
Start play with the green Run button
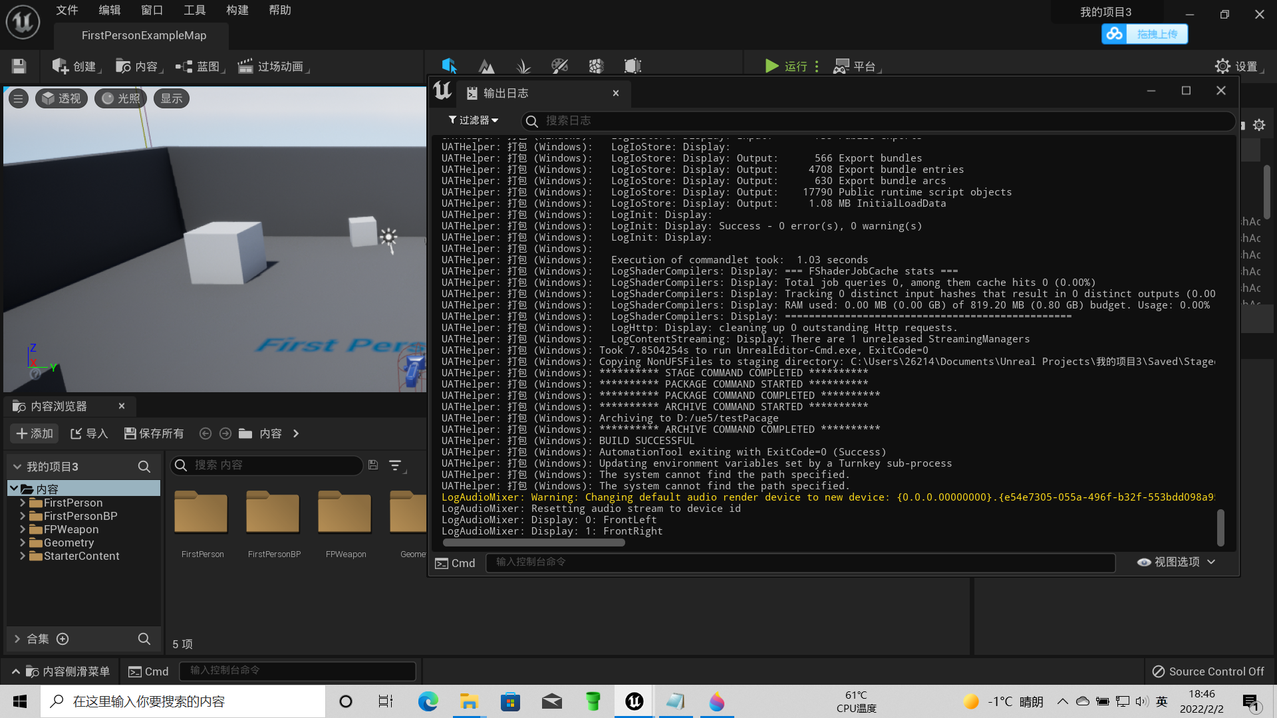[785, 66]
